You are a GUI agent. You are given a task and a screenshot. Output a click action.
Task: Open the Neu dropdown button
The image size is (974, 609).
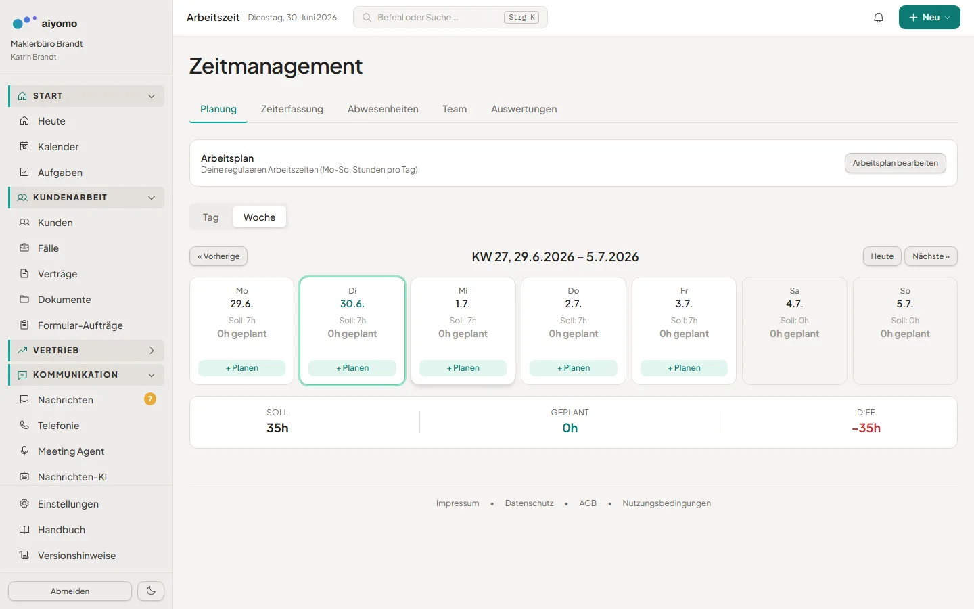[x=929, y=18]
